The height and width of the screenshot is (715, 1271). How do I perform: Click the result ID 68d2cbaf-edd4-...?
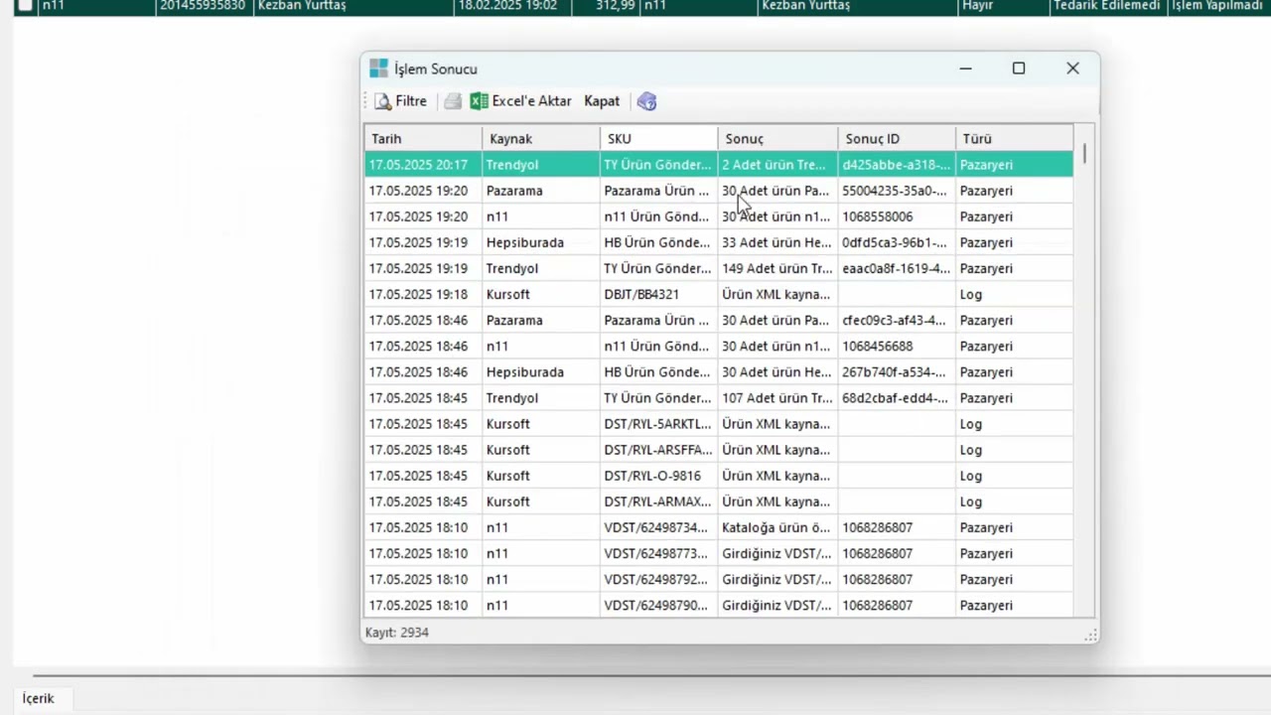click(895, 397)
